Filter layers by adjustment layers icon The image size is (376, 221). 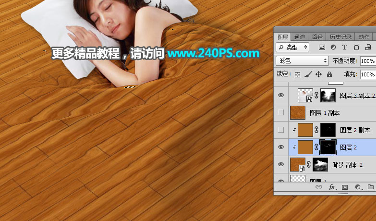333,47
